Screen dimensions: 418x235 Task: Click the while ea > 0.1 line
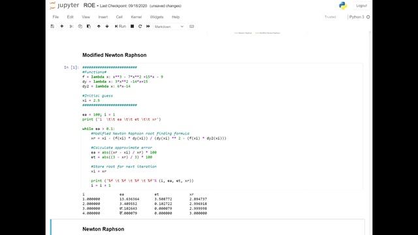click(99, 129)
